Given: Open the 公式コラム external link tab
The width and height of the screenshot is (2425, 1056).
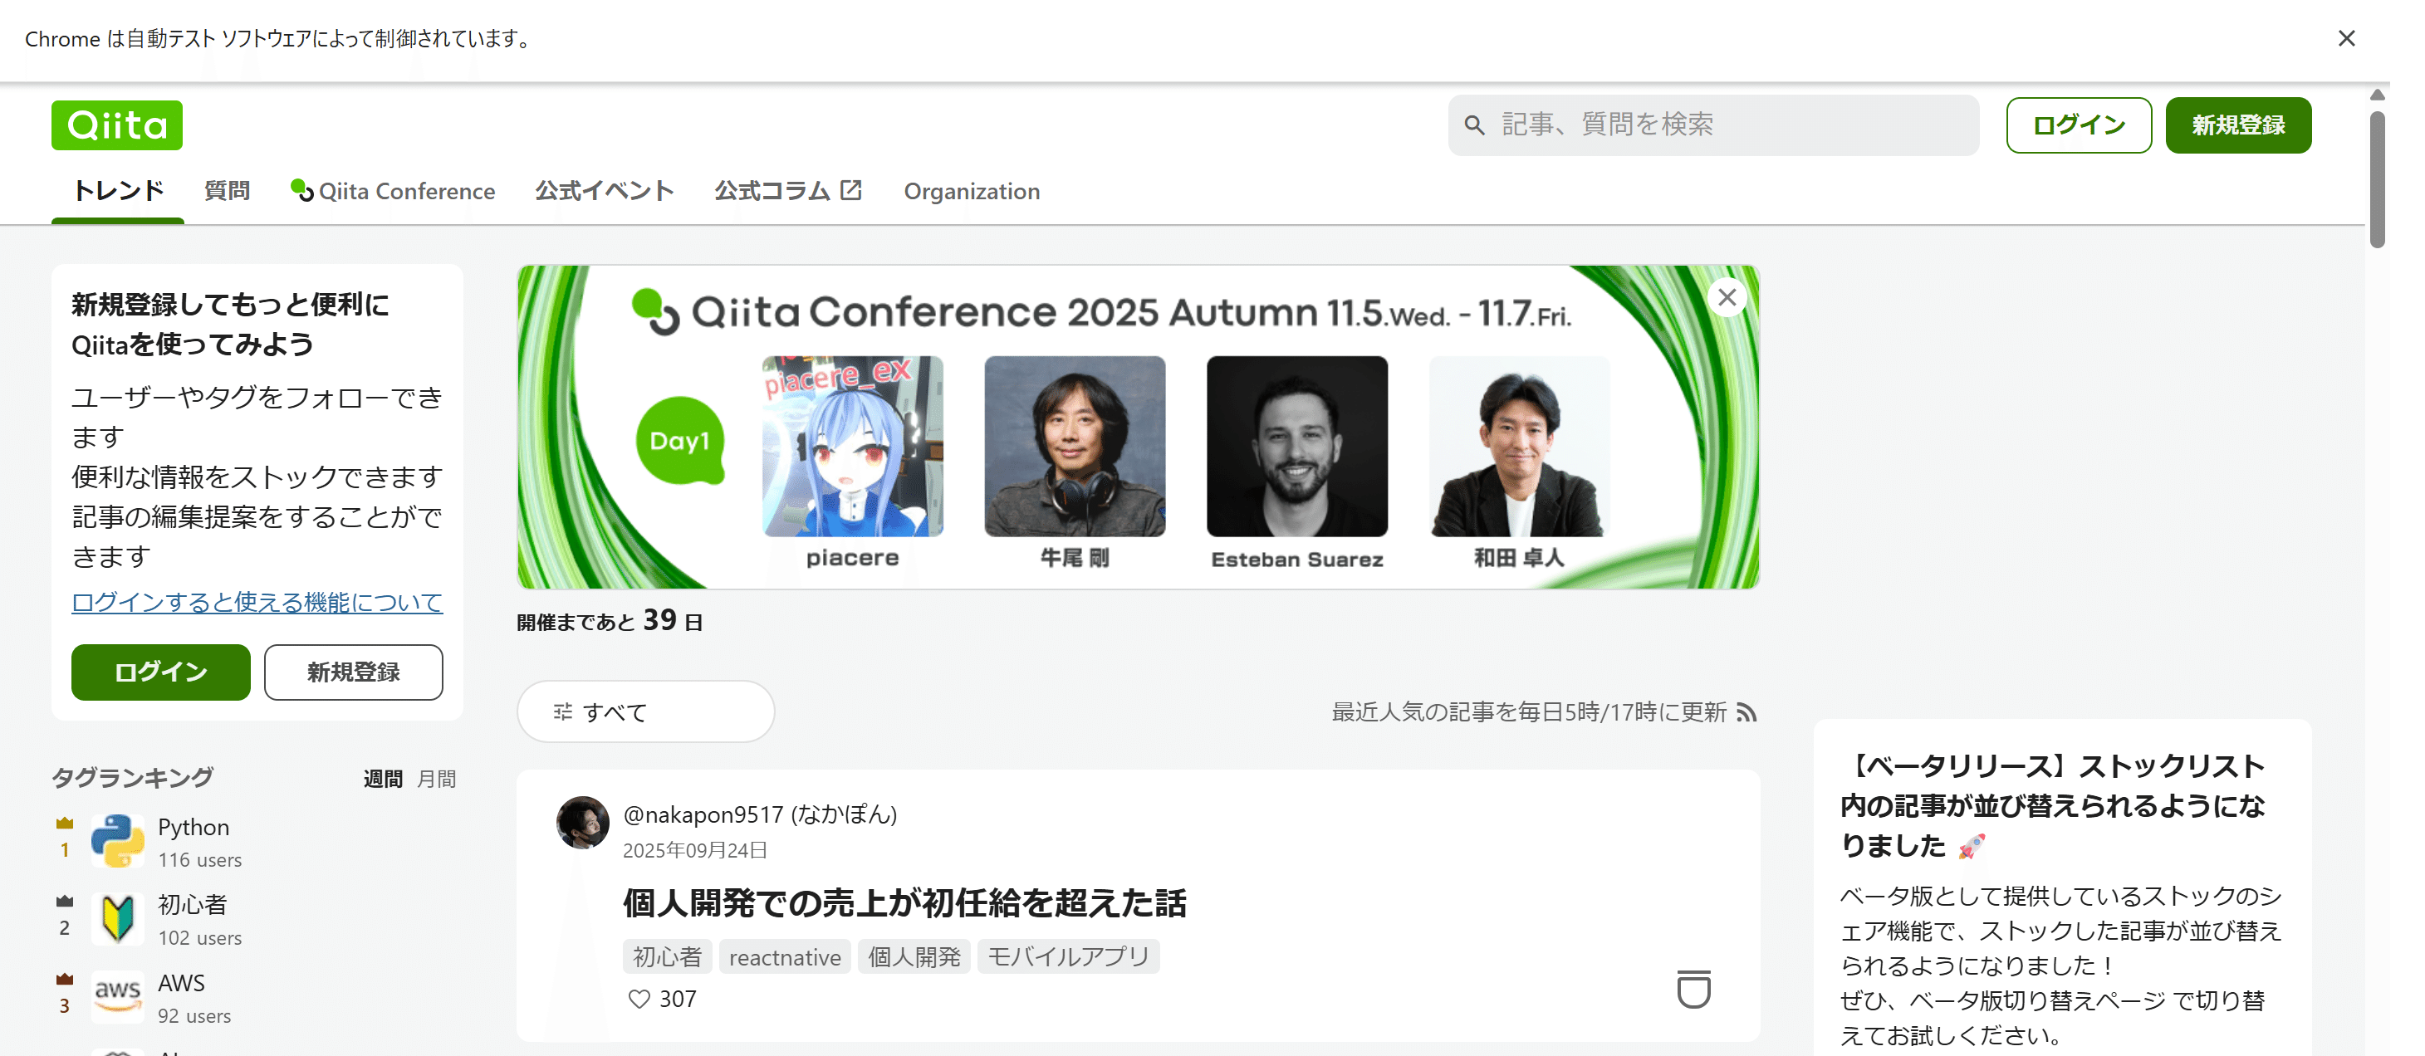Looking at the screenshot, I should coord(787,191).
